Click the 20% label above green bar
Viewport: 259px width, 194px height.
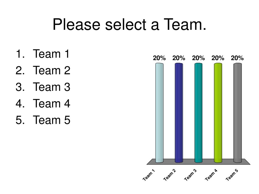click(x=218, y=58)
